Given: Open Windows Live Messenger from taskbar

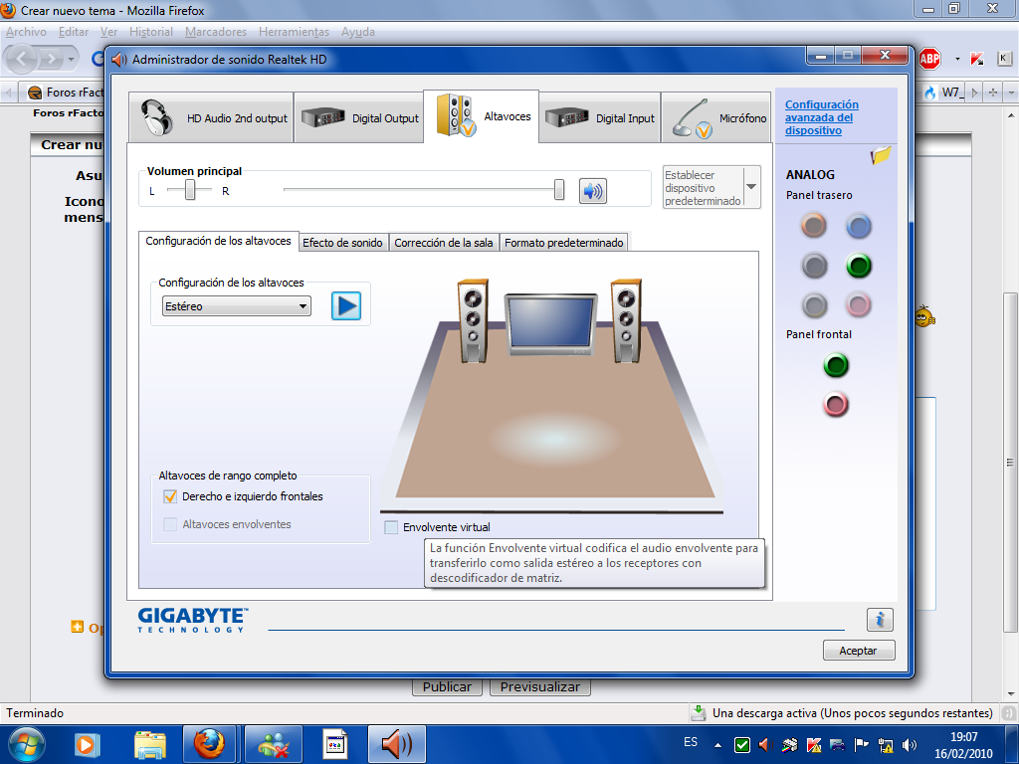Looking at the screenshot, I should click(273, 744).
